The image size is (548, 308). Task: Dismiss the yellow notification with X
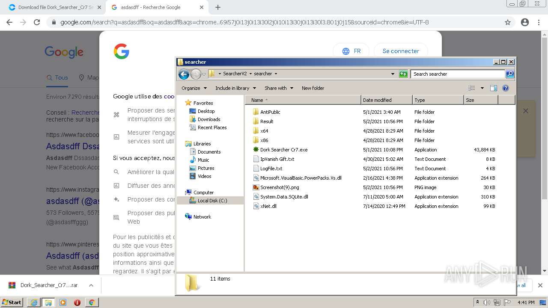coord(526,111)
